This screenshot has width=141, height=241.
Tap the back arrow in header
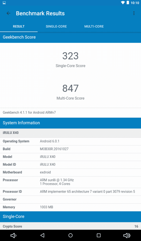pyautogui.click(x=8, y=13)
